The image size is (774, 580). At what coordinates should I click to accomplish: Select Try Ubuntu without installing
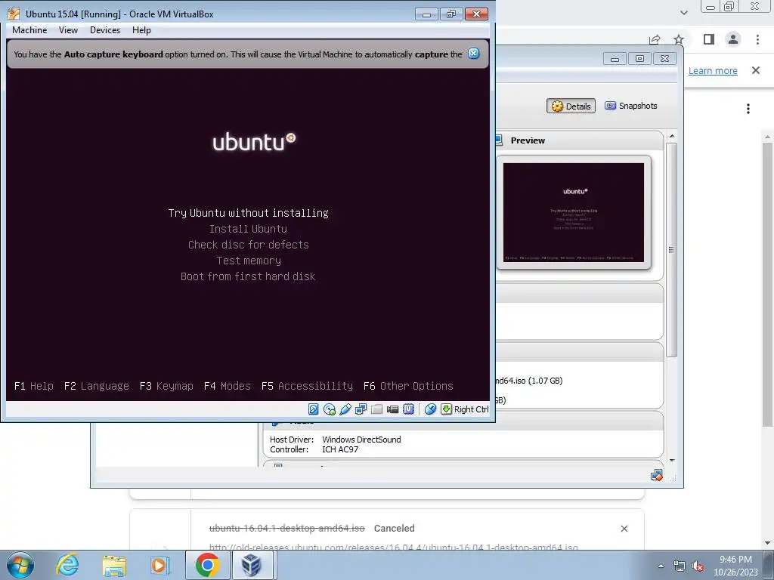[x=248, y=213]
